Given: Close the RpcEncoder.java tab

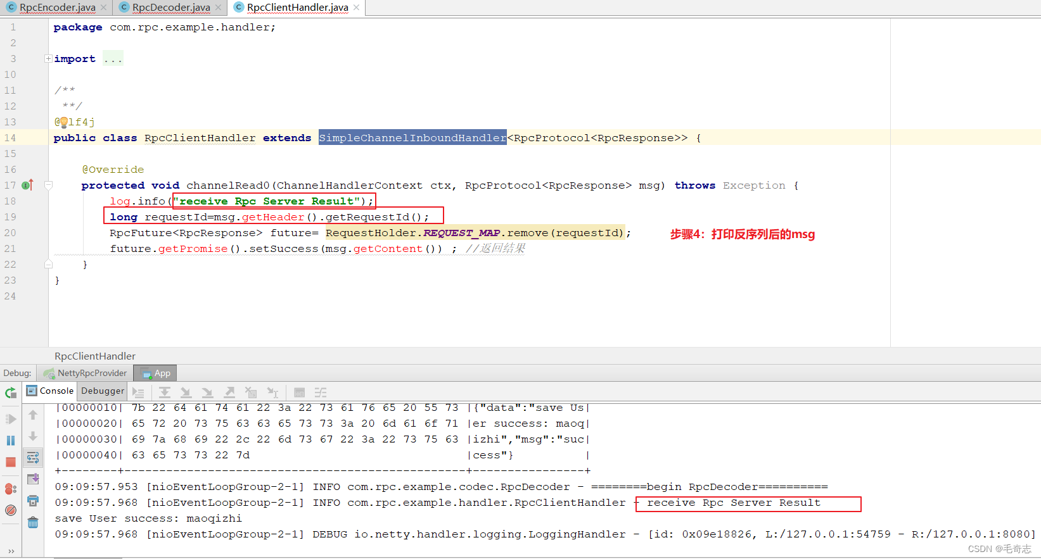Looking at the screenshot, I should (x=103, y=8).
